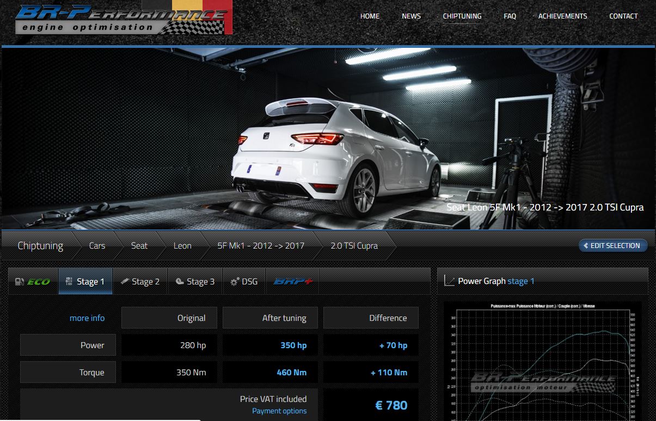
Task: Open the DSG tab
Action: point(244,281)
